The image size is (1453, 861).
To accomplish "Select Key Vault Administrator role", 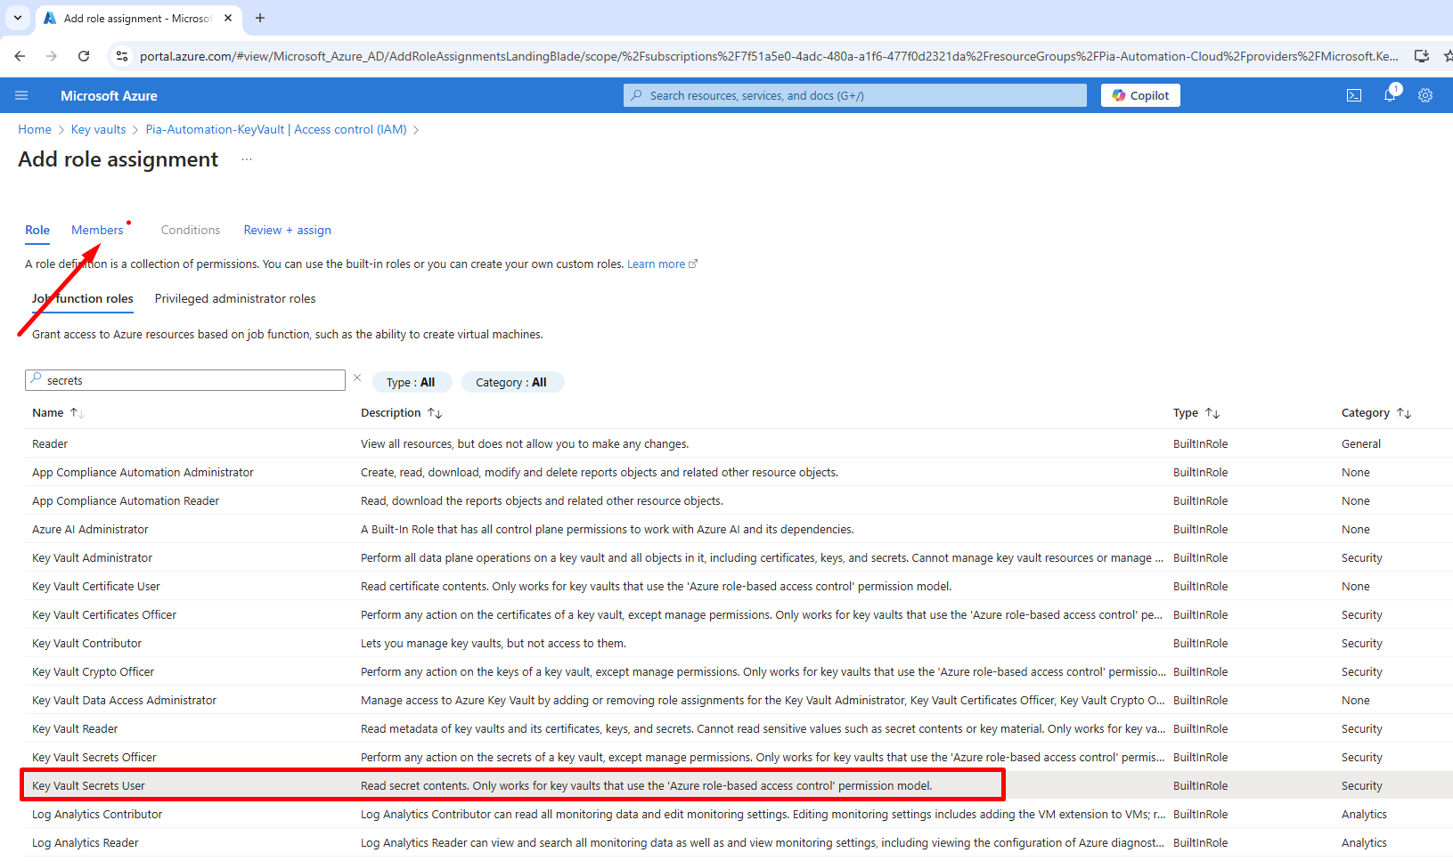I will [739, 557].
